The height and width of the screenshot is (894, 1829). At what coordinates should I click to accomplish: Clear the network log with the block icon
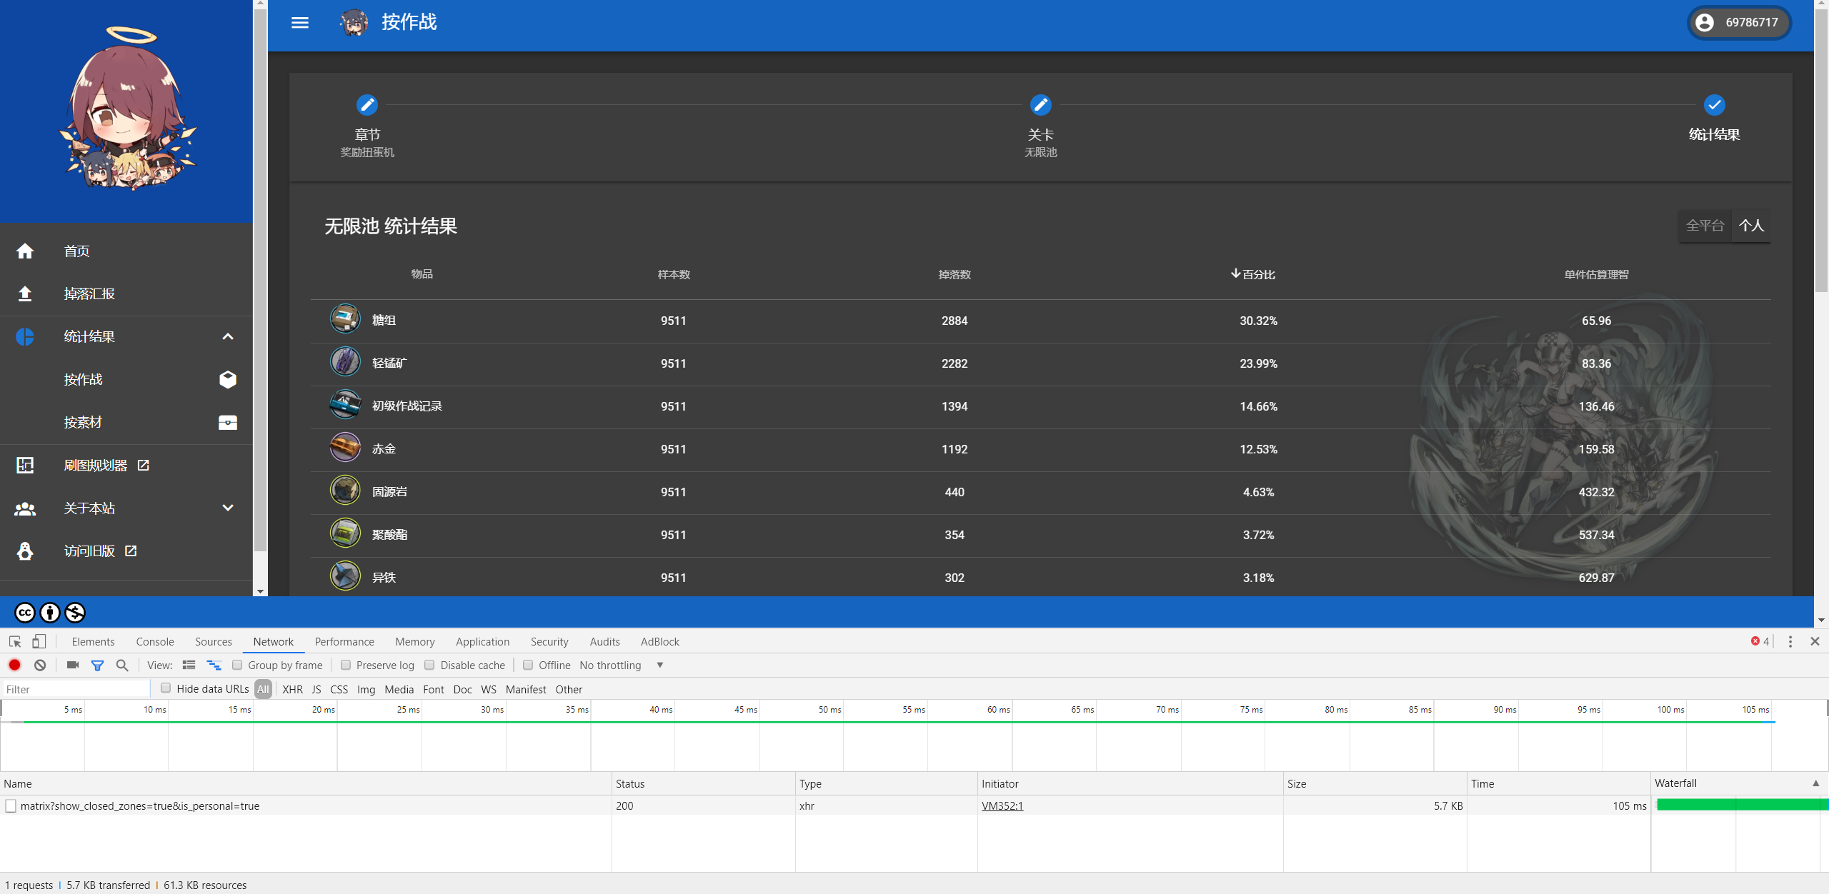[40, 665]
